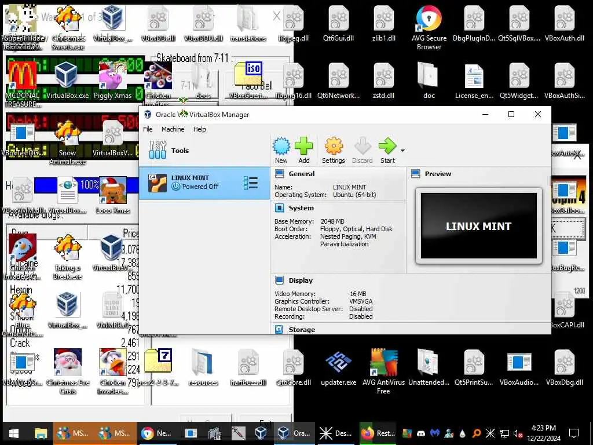Select the Qt6Gui.dll desktop file
The height and width of the screenshot is (445, 593).
pyautogui.click(x=338, y=23)
